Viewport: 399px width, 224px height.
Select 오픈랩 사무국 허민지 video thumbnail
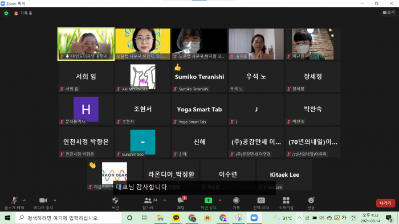[x=142, y=44]
